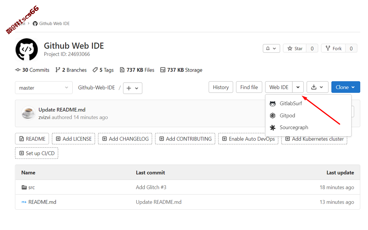The height and width of the screenshot is (230, 368).
Task: Open Update README.md commit in file table
Action: click(159, 202)
